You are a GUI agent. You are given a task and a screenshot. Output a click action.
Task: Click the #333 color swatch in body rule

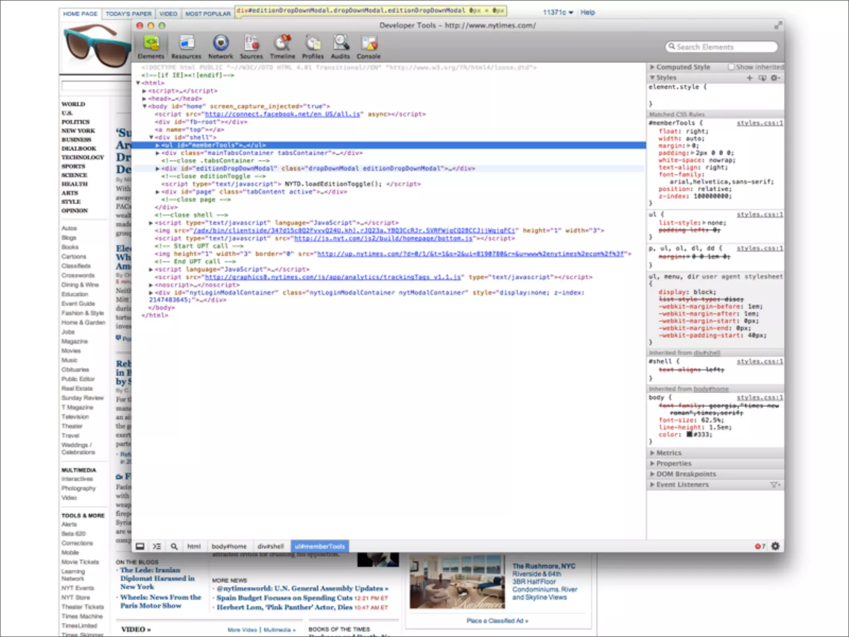[689, 434]
